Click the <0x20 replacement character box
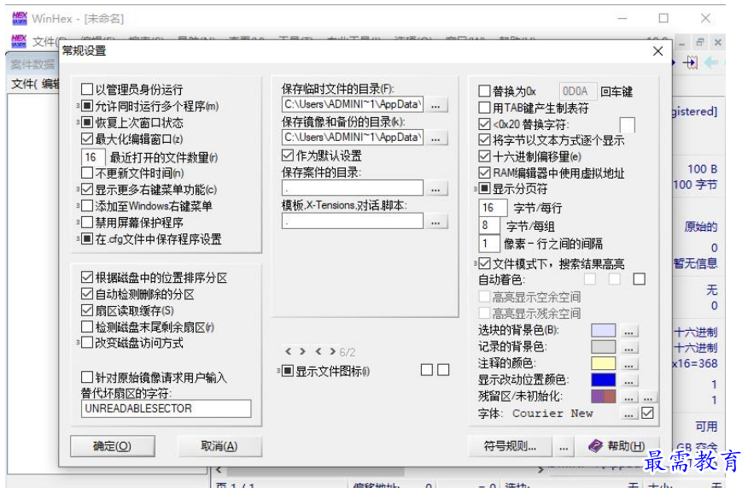Viewport: 748px width, 488px height. [x=627, y=124]
